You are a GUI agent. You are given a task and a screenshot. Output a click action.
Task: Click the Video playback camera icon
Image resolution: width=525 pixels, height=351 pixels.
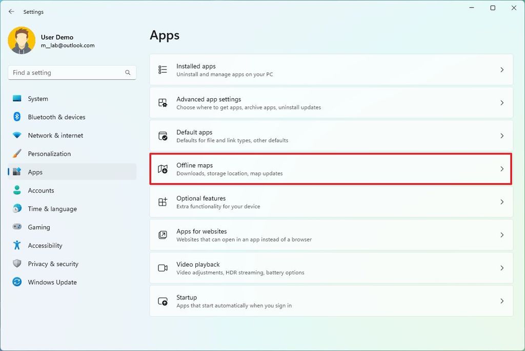tap(162, 268)
